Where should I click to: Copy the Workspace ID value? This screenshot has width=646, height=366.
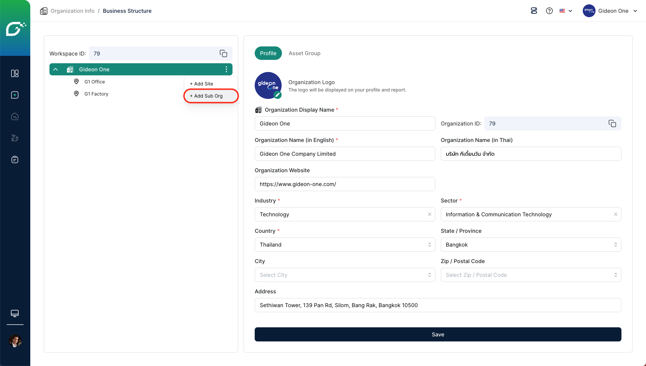pos(223,53)
